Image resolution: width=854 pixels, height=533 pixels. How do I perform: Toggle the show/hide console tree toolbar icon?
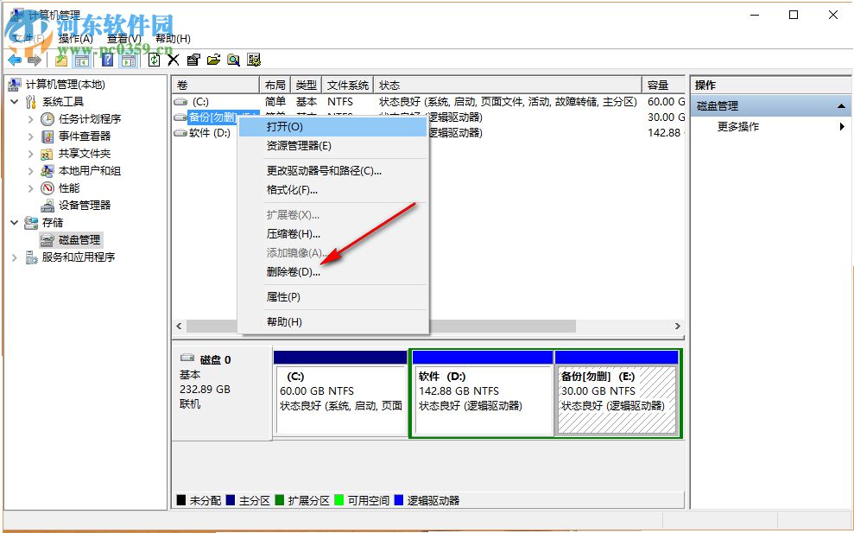click(x=82, y=59)
